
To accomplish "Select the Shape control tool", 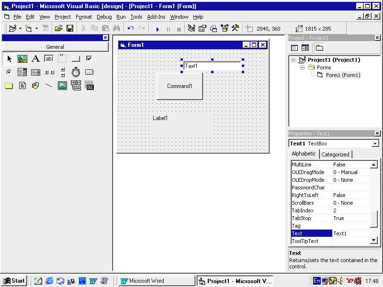I will pos(35,86).
